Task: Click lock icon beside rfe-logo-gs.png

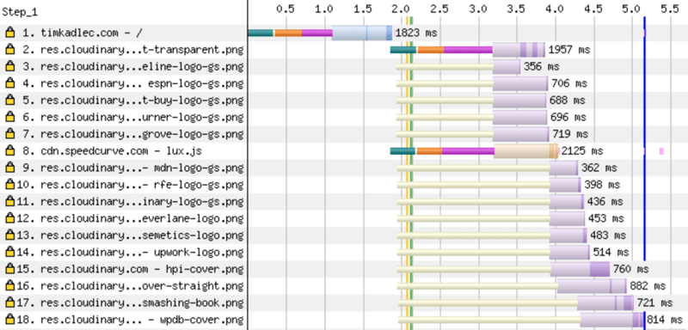Action: click(x=9, y=185)
